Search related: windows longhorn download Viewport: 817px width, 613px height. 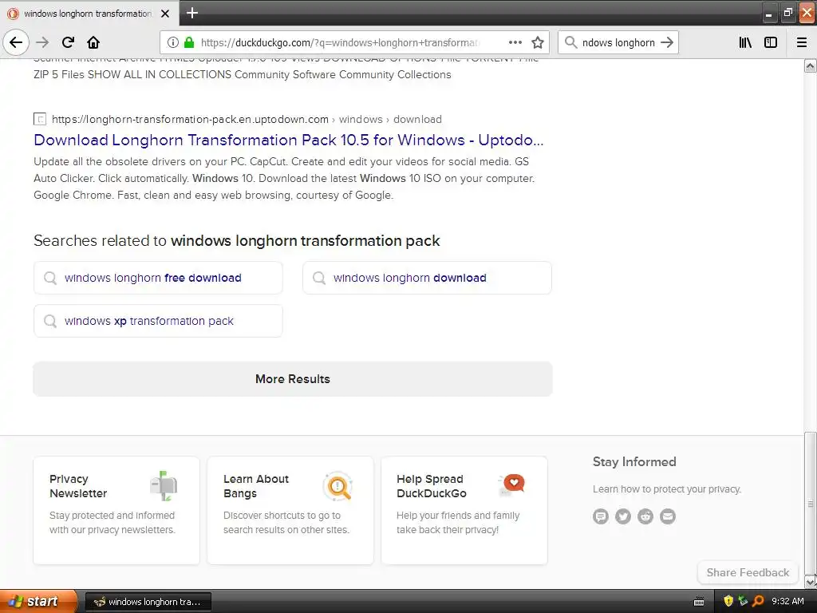[x=428, y=278]
